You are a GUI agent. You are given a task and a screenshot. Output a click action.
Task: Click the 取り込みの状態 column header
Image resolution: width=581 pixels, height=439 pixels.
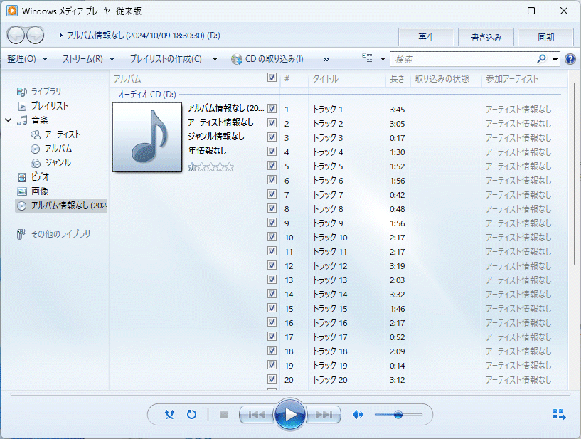[445, 78]
